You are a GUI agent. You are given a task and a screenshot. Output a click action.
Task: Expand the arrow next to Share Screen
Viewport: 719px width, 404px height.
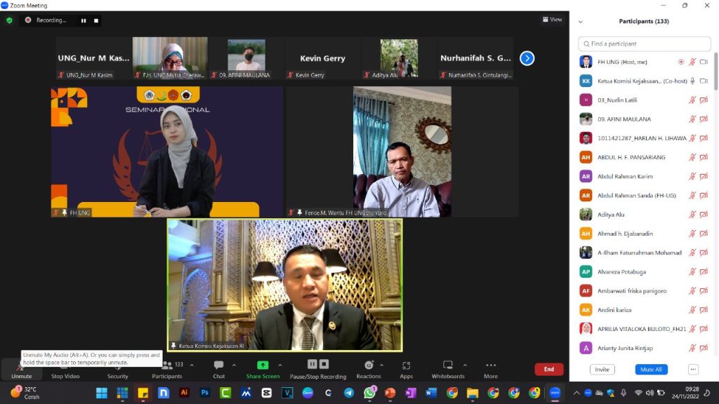pyautogui.click(x=279, y=365)
